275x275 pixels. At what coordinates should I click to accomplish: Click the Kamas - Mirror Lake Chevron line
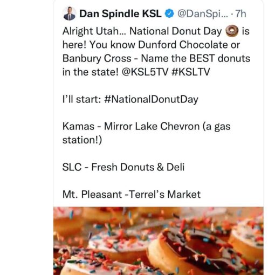coord(146,133)
